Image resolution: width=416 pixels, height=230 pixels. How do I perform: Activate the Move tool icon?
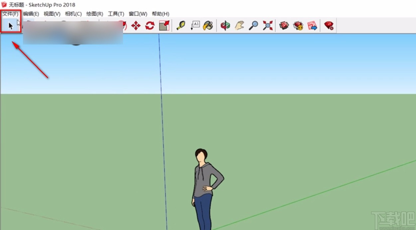coord(135,25)
